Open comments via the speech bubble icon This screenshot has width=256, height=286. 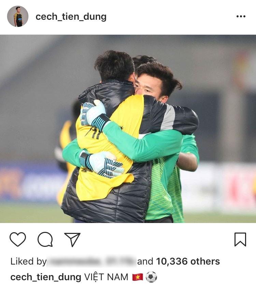[45, 239]
